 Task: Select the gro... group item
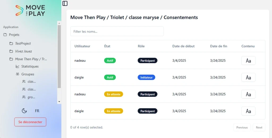pyautogui.click(x=29, y=97)
